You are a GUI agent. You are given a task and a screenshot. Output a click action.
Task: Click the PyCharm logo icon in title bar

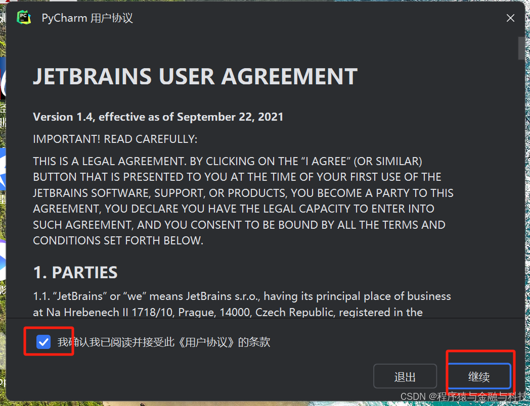pos(24,18)
